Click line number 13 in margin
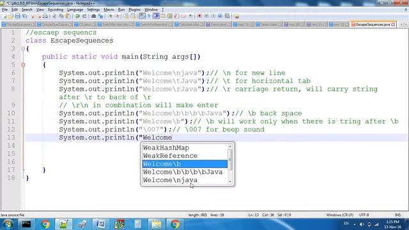 click(x=11, y=137)
